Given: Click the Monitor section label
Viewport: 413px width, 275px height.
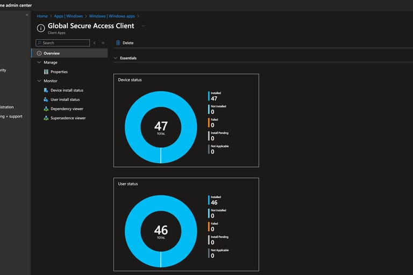Looking at the screenshot, I should (51, 81).
